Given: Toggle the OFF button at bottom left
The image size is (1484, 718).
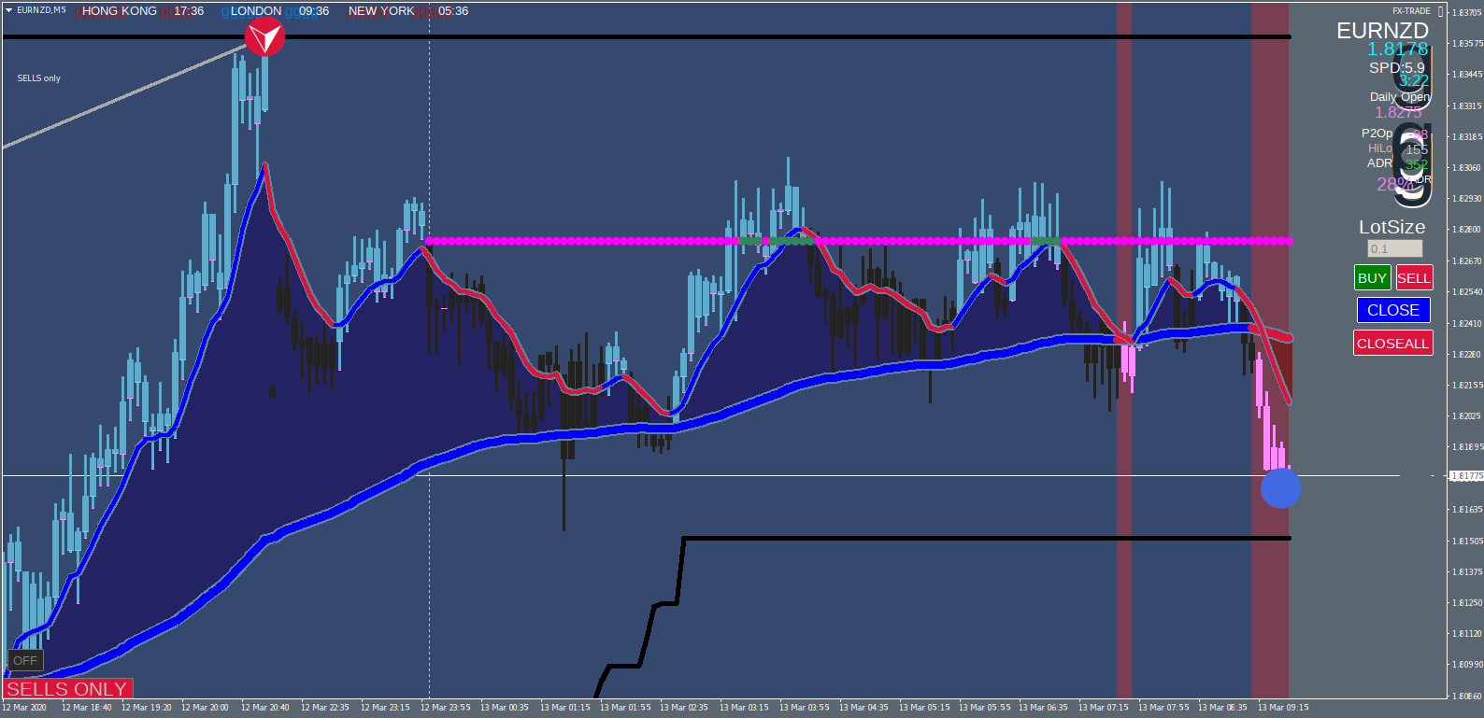Looking at the screenshot, I should pos(25,660).
